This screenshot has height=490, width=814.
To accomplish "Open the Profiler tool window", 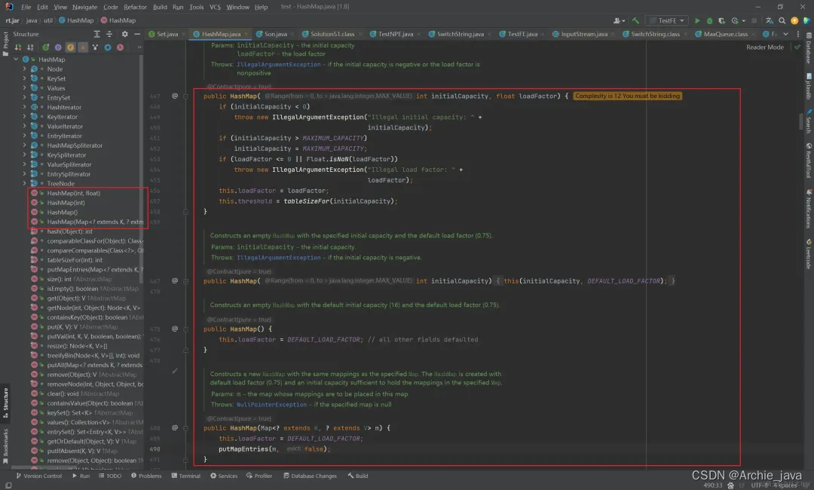I will pos(259,476).
